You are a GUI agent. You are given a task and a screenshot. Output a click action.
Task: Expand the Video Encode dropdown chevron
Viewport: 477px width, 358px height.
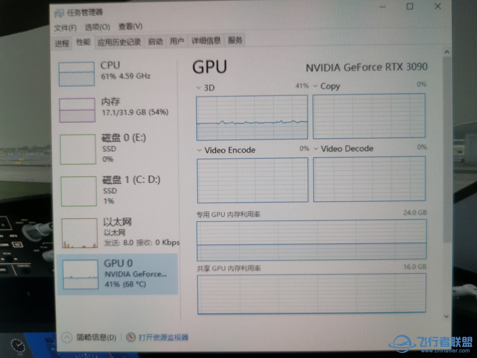[199, 150]
